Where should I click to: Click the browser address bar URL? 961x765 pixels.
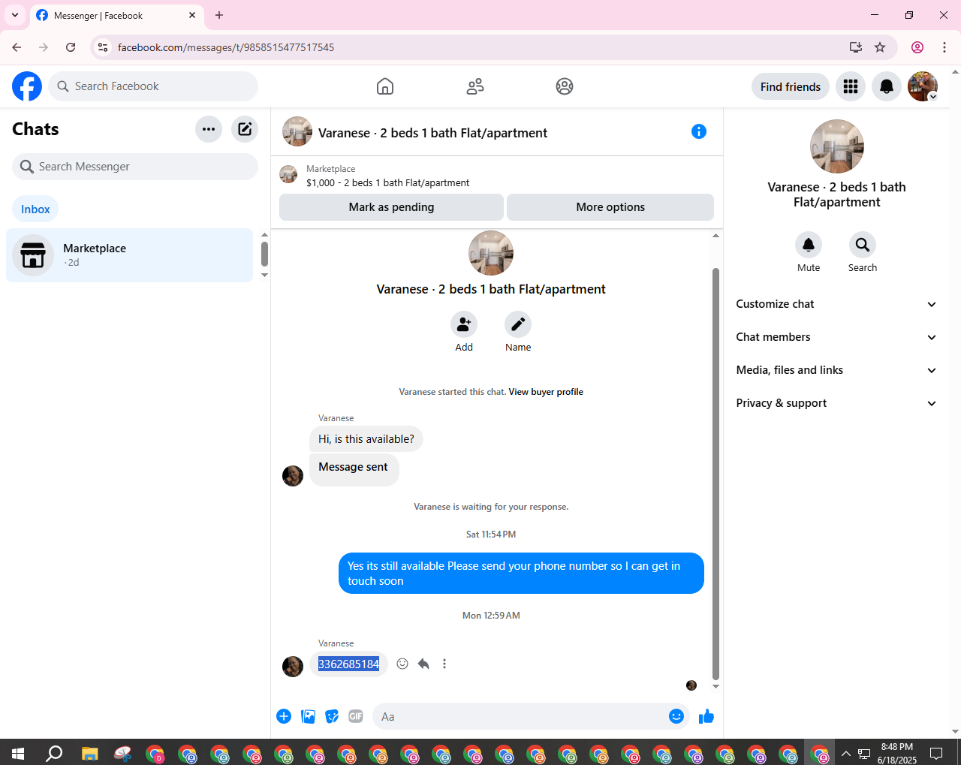pos(226,47)
